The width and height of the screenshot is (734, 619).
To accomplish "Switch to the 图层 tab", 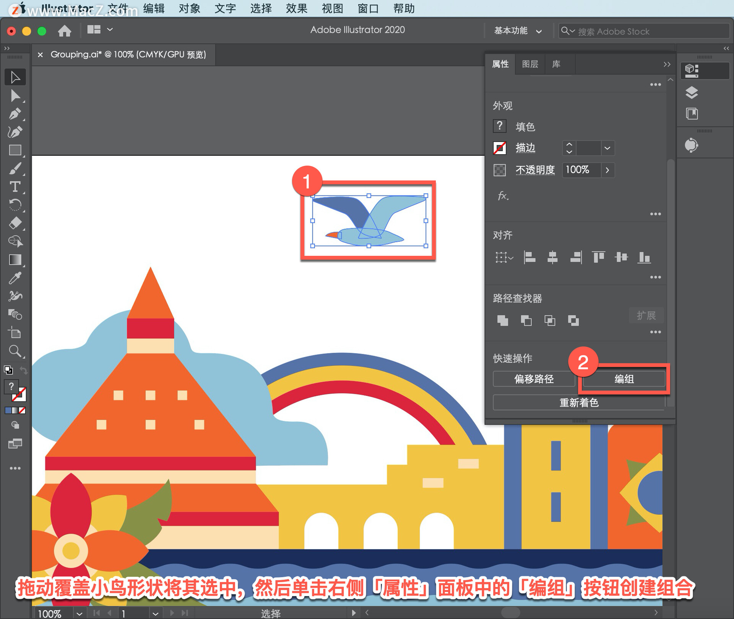I will (530, 64).
